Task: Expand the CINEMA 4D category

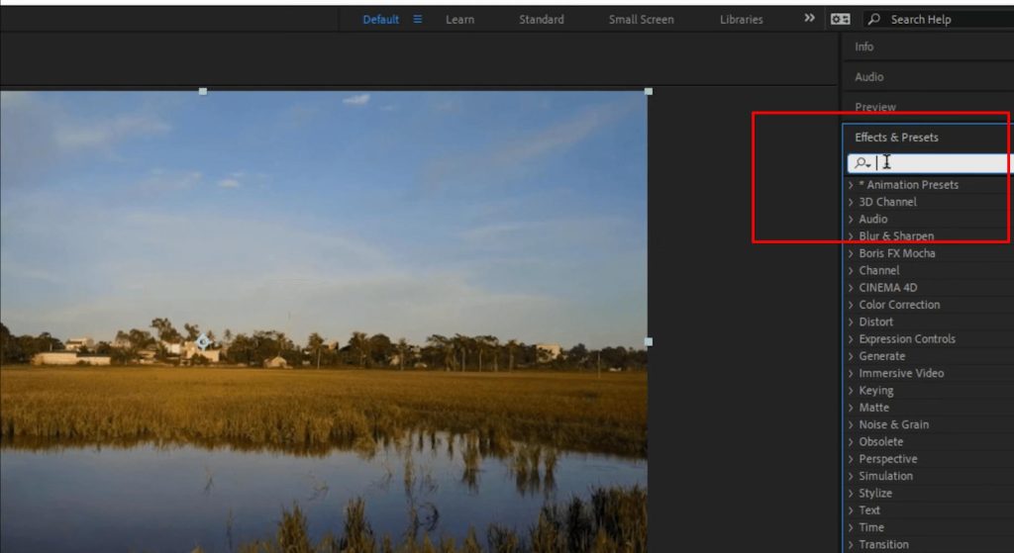Action: click(851, 288)
